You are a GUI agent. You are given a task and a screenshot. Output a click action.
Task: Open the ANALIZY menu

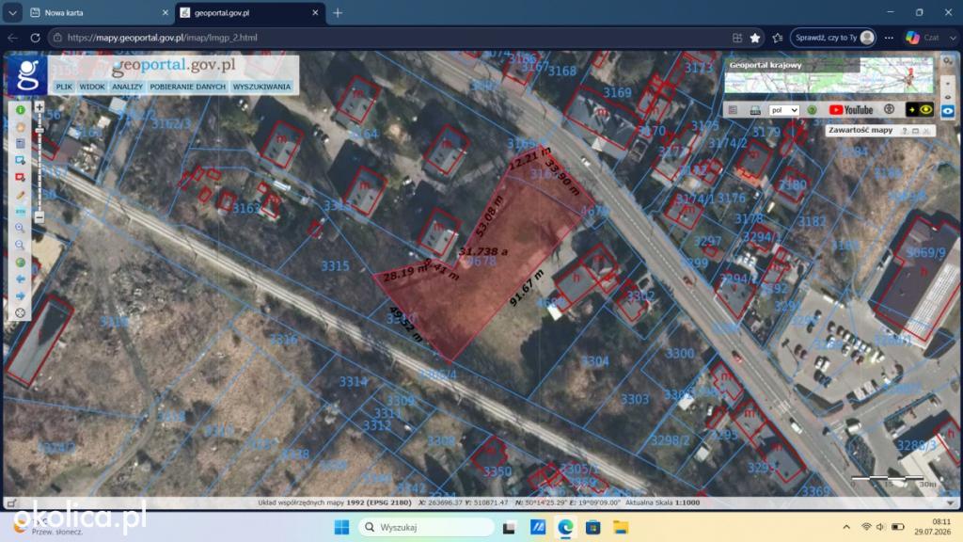point(127,87)
